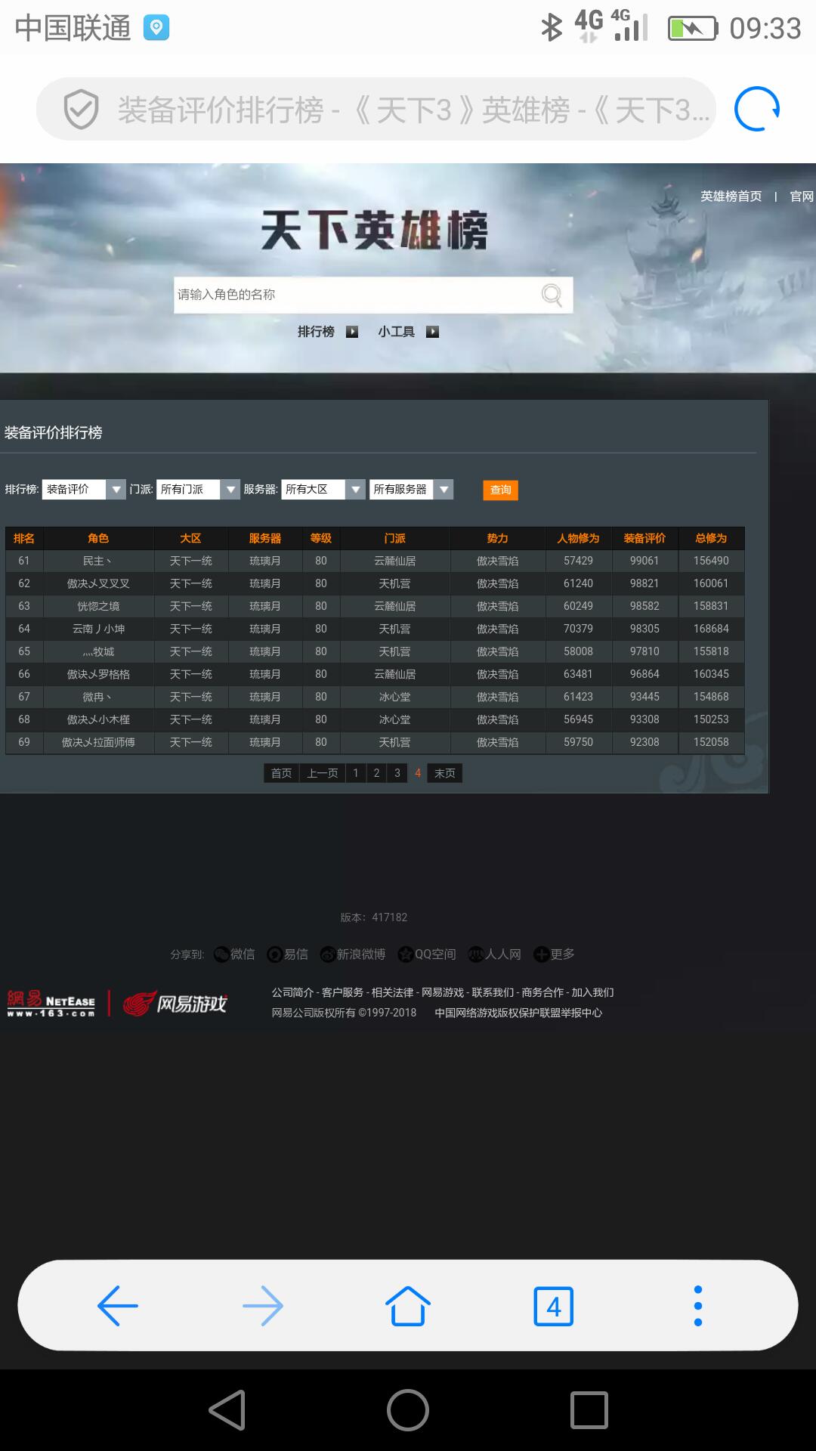Click the orange 查询 button
The height and width of the screenshot is (1451, 816).
(x=501, y=490)
